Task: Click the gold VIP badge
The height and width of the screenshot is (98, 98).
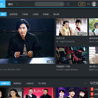Action: point(82,4)
